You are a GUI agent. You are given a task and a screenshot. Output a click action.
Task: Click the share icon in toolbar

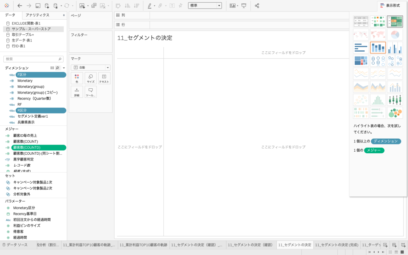pos(257,5)
